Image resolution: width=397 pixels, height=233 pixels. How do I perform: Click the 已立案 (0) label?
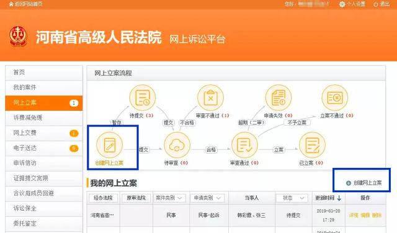[311, 163]
